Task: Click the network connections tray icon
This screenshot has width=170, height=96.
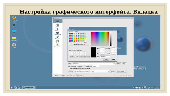Action: click(x=146, y=88)
